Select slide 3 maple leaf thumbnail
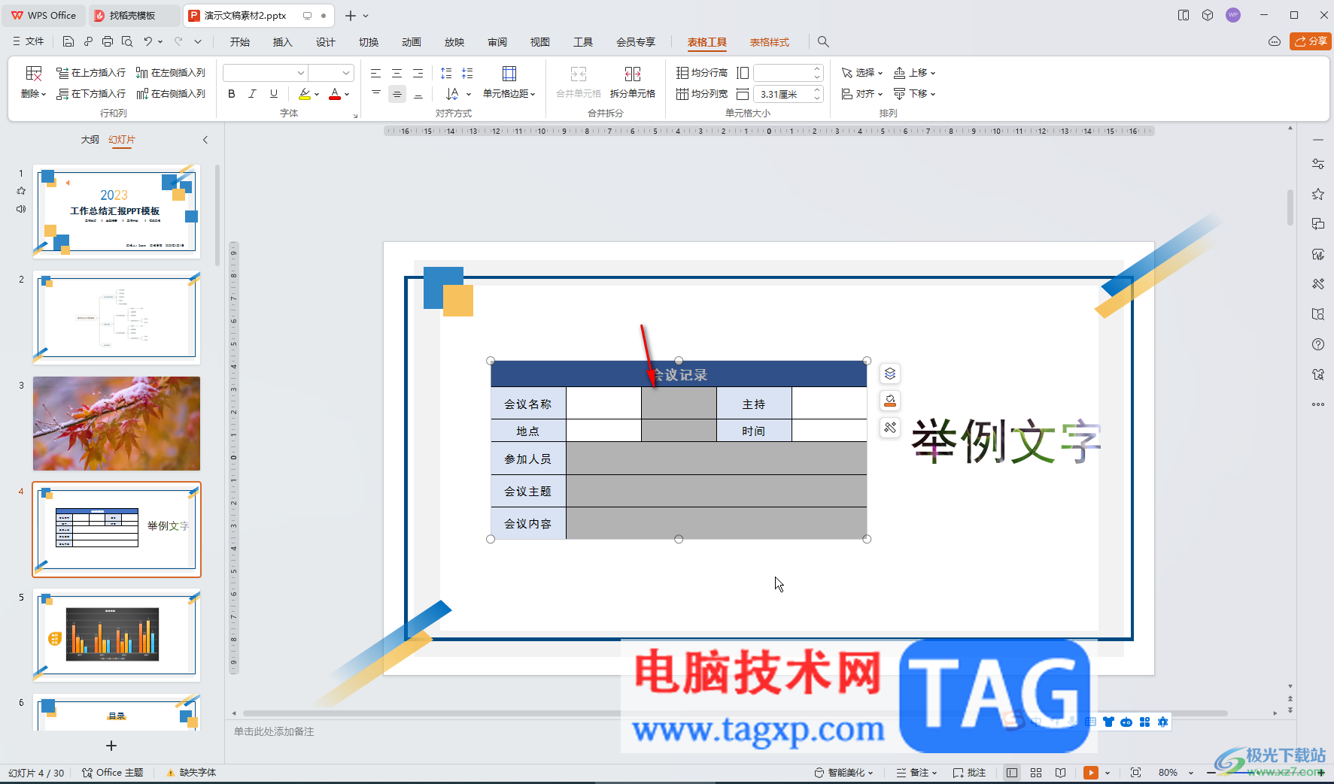Image resolution: width=1334 pixels, height=784 pixels. (117, 423)
